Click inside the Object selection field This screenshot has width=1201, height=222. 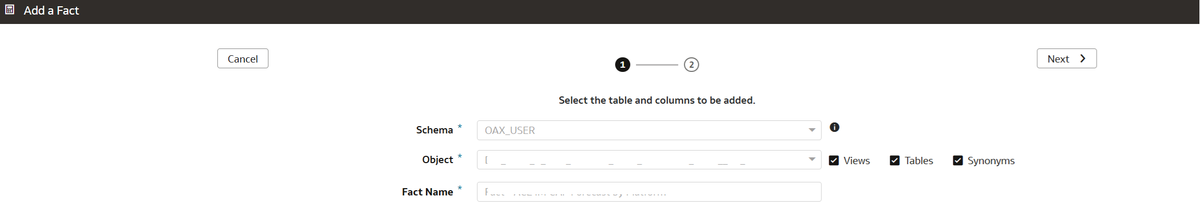click(x=649, y=160)
